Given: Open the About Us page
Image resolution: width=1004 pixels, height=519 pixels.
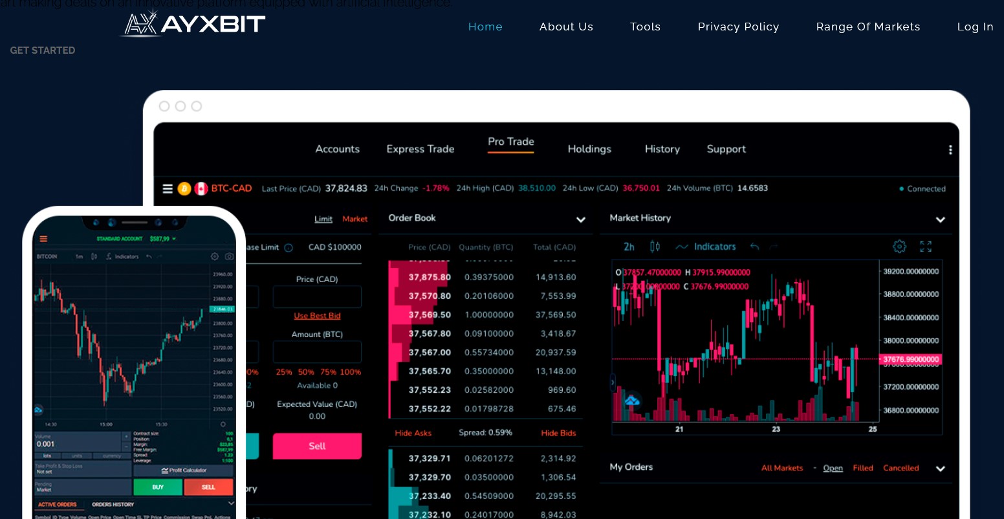Looking at the screenshot, I should tap(566, 27).
